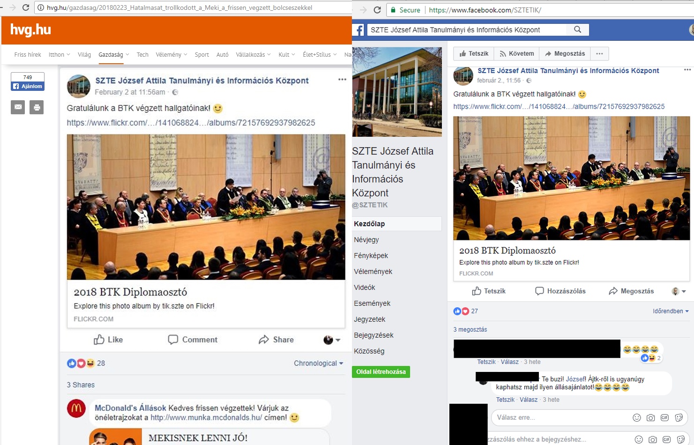Viewport: 694px width, 445px height.
Task: Click Megosztás under the Facebook post
Action: point(631,291)
